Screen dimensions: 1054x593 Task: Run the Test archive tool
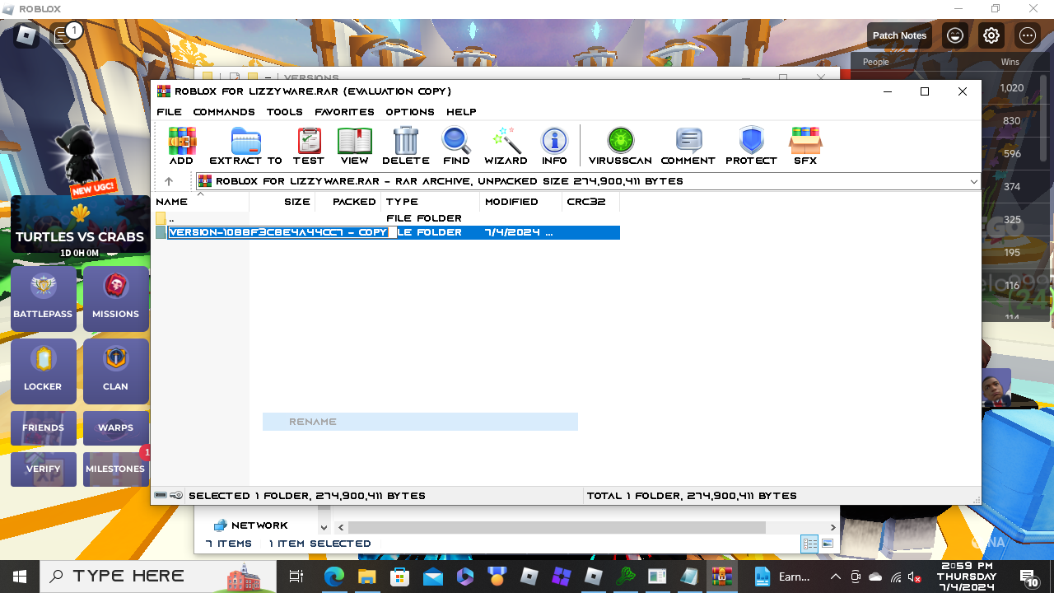(309, 146)
